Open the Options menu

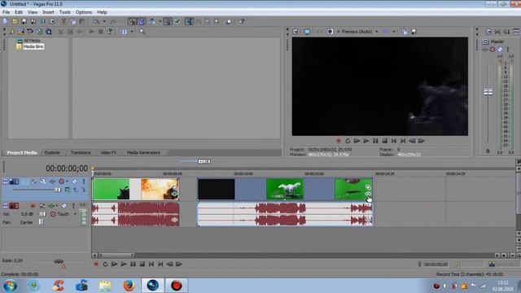pos(84,12)
